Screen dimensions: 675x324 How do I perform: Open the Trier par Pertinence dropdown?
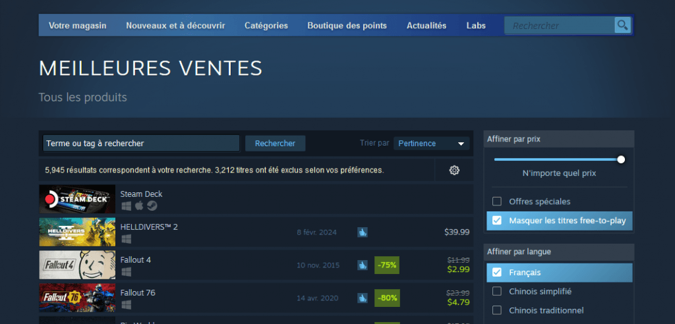click(431, 144)
